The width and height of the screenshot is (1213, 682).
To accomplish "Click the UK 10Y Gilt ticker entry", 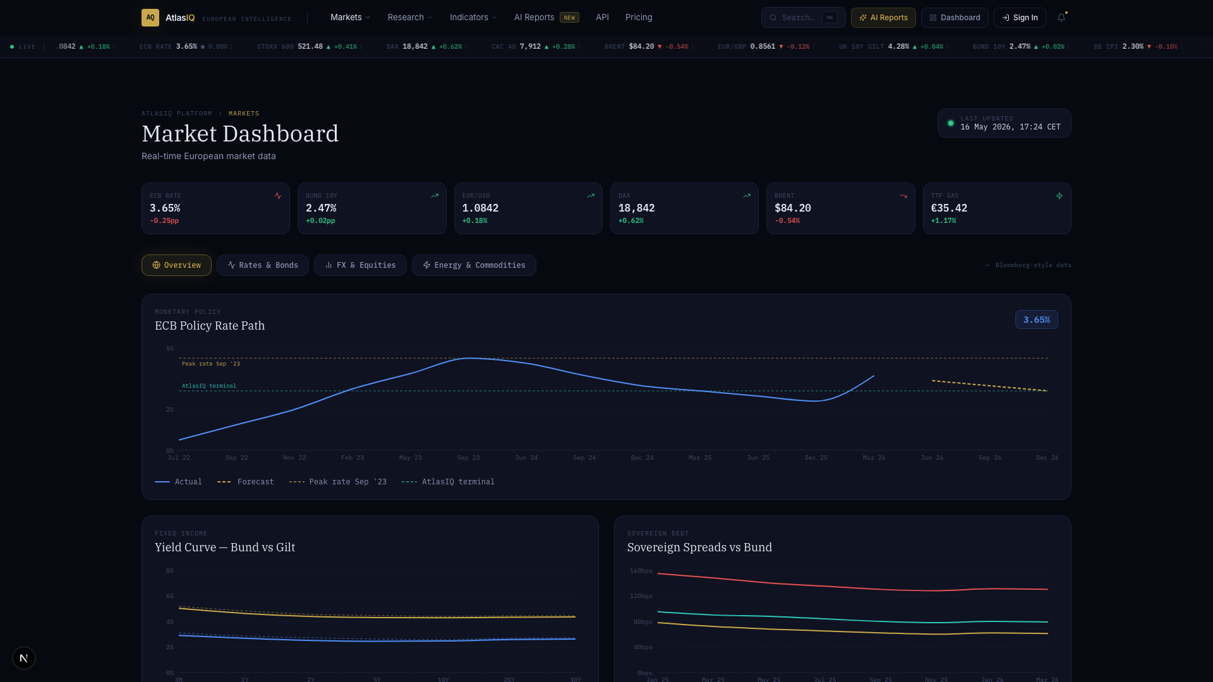I will click(891, 47).
